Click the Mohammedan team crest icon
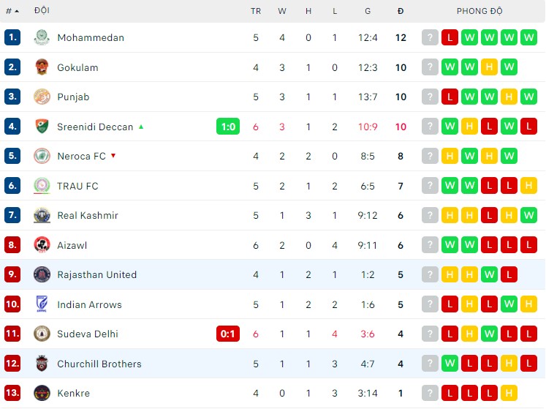The width and height of the screenshot is (546, 409). tap(42, 37)
